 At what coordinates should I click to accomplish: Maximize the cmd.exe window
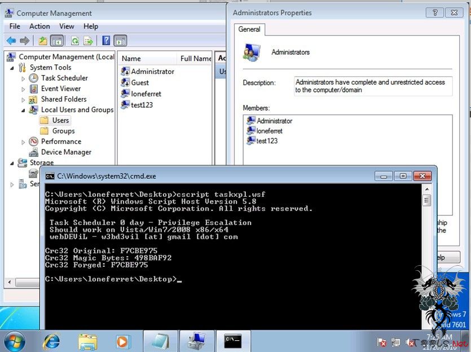click(403, 176)
